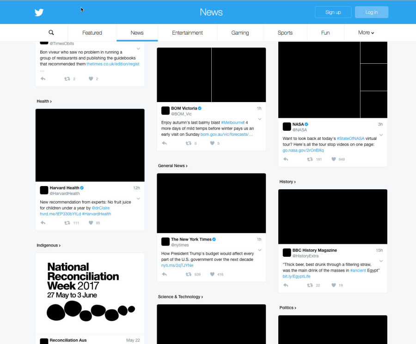The image size is (416, 344).
Task: Expand options on TimesObits tweet
Action: point(138,49)
